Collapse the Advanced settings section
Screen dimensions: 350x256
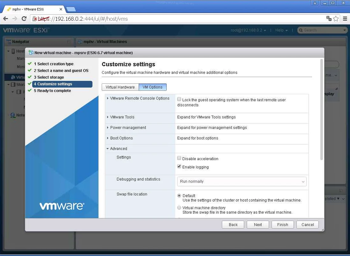click(108, 148)
